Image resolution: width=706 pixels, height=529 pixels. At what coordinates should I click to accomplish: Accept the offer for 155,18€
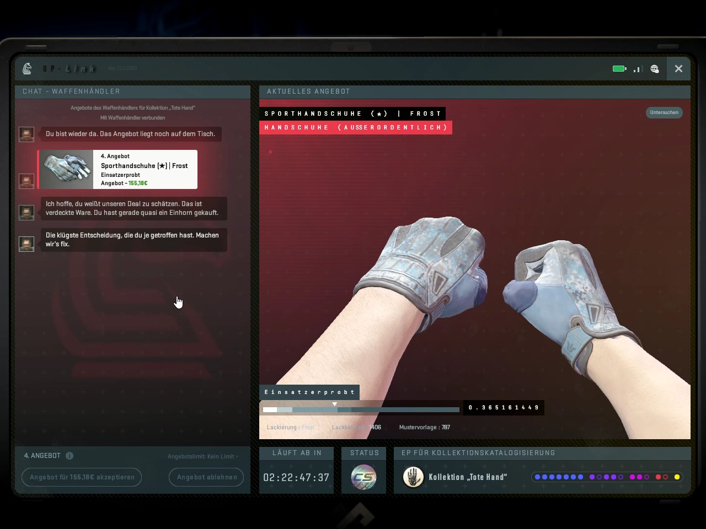pyautogui.click(x=82, y=477)
